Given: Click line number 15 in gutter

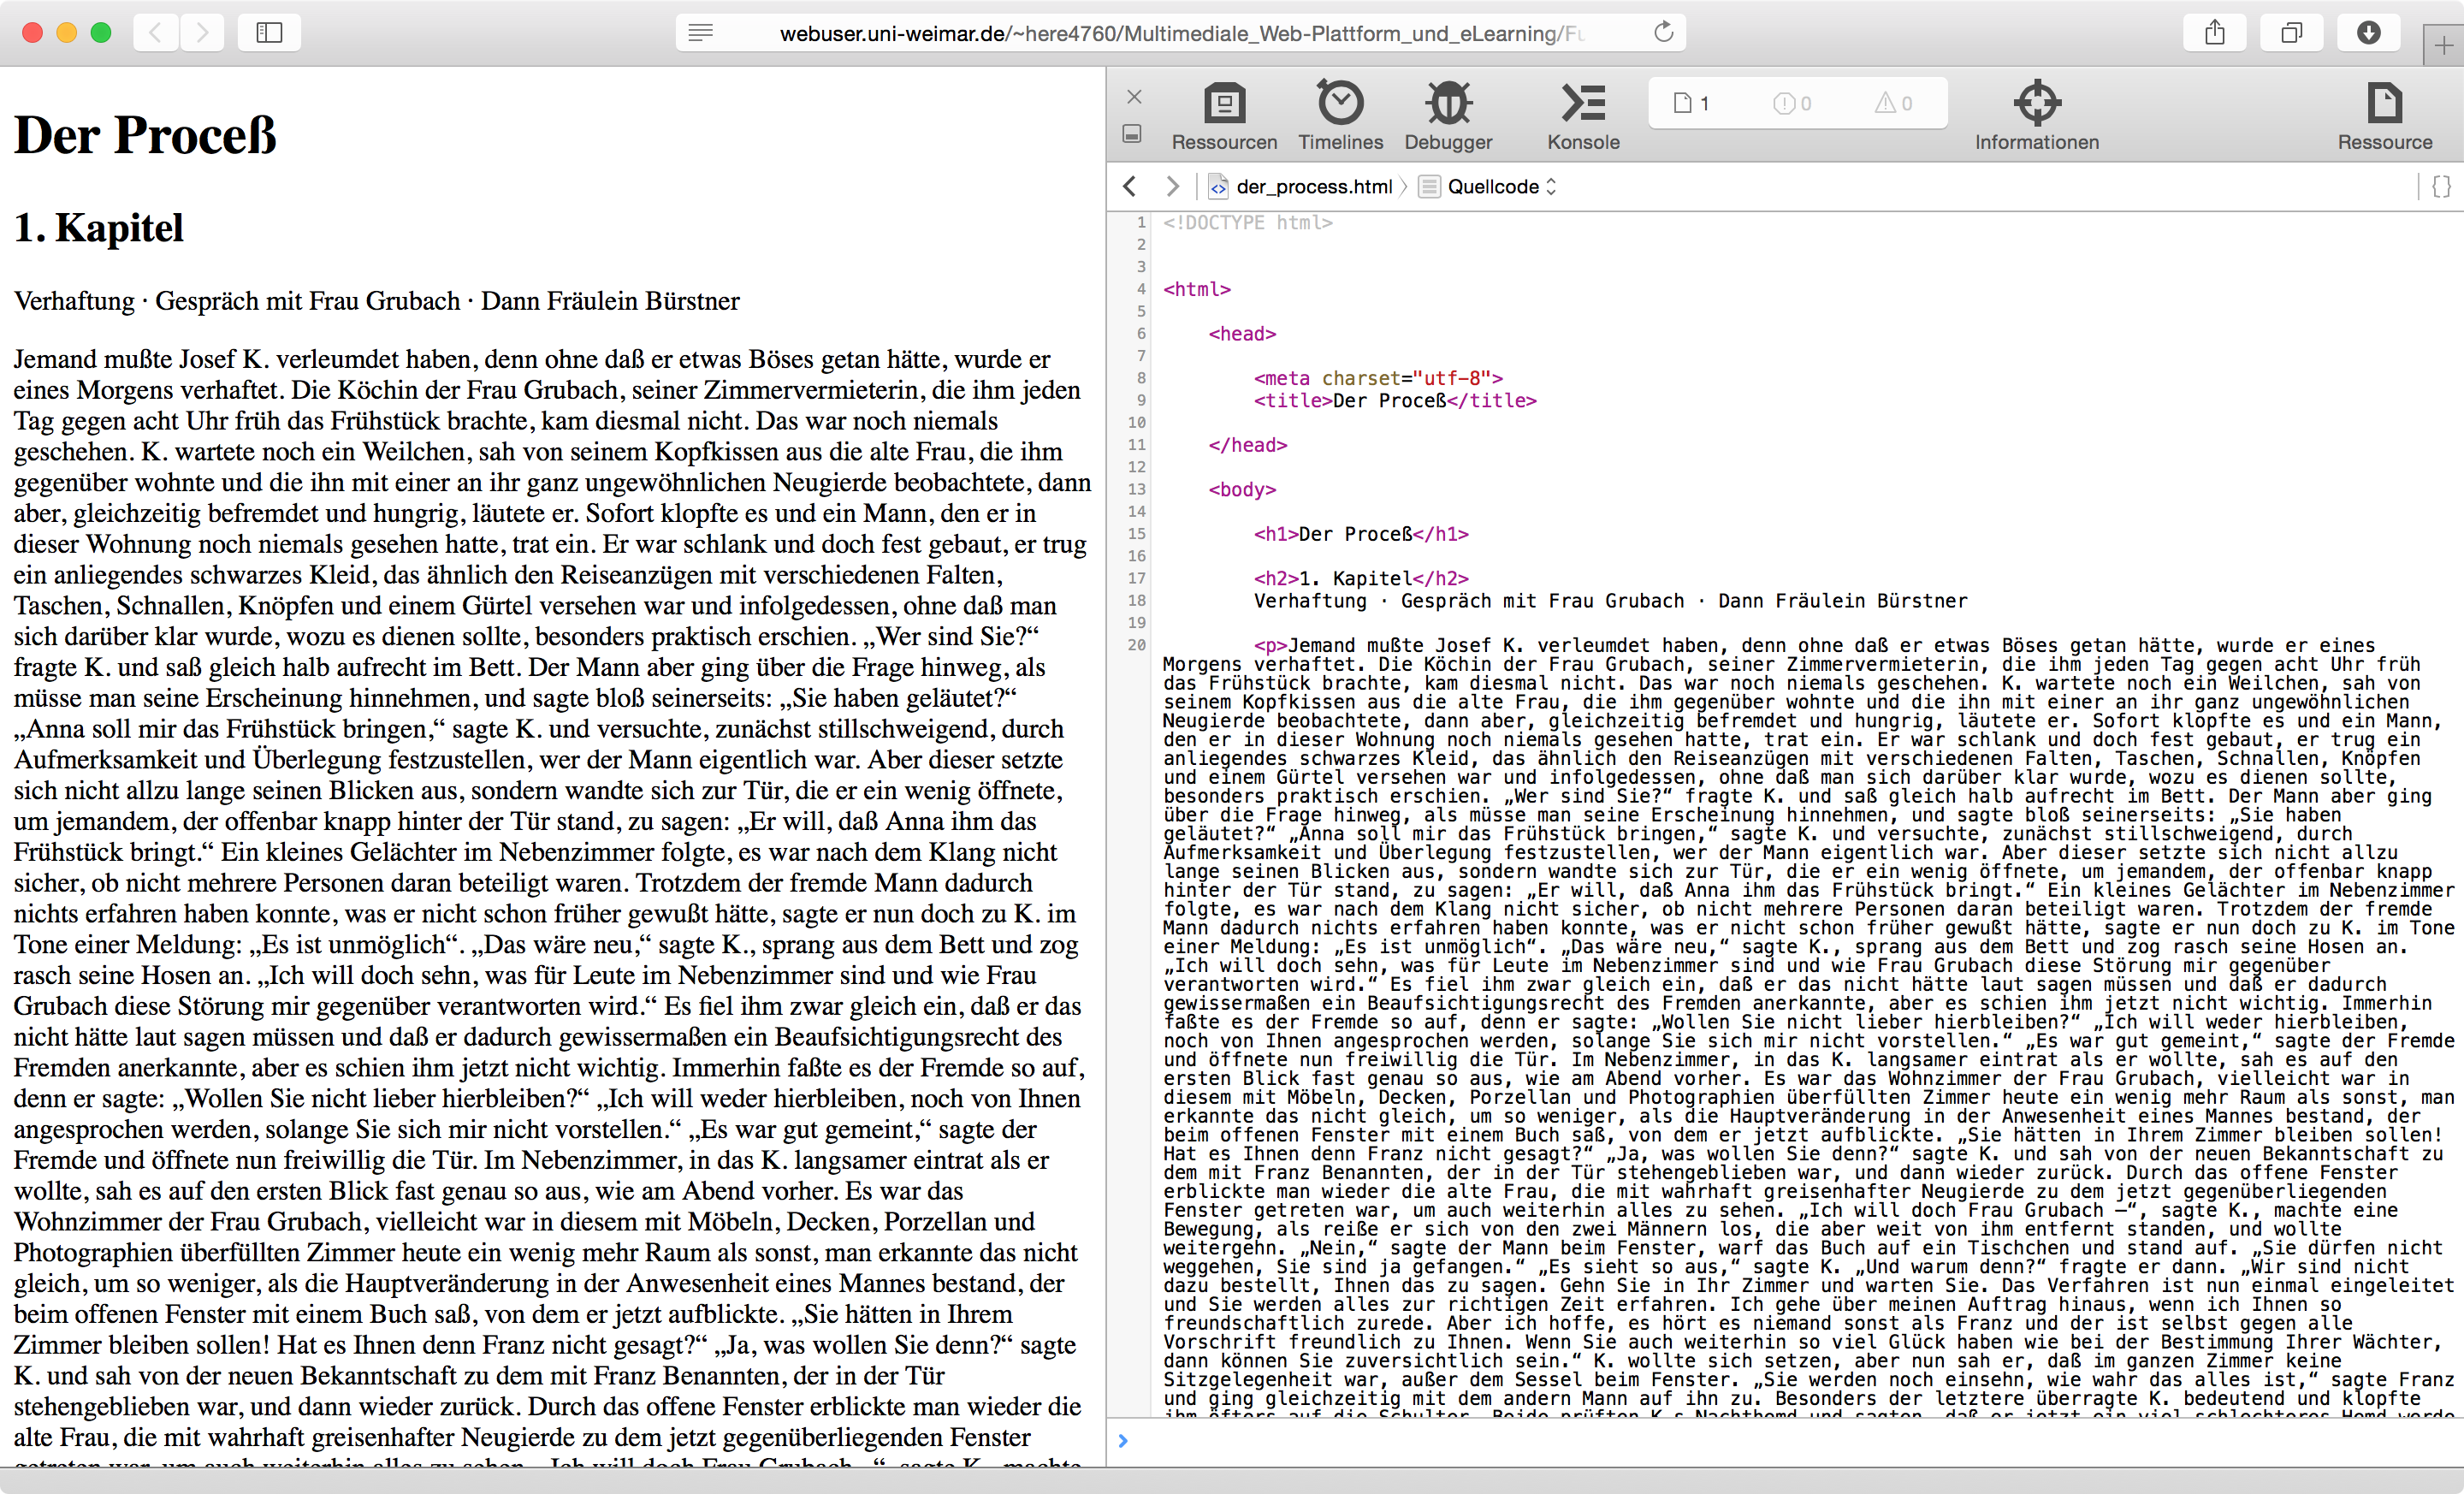Looking at the screenshot, I should point(1136,534).
